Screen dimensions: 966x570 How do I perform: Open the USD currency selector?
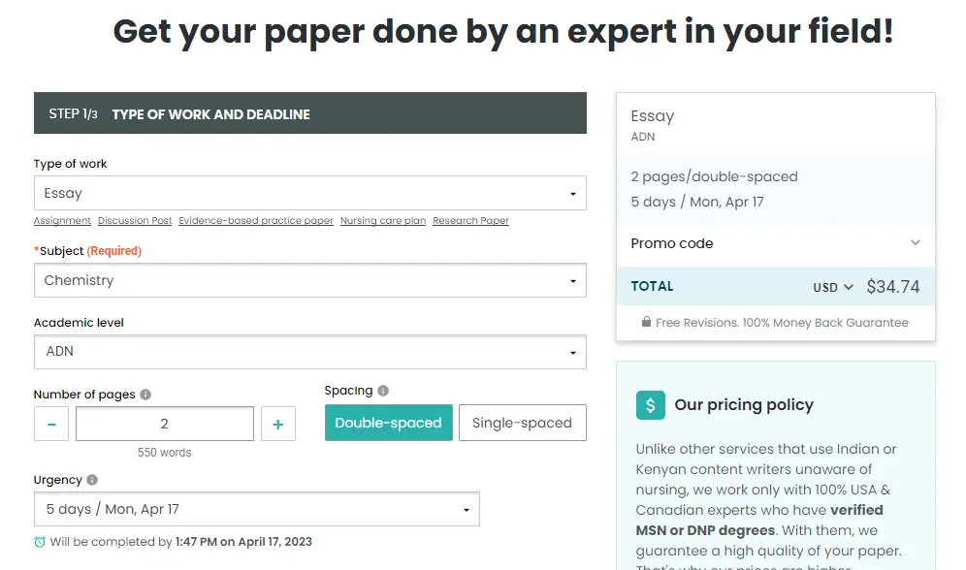[x=831, y=286]
